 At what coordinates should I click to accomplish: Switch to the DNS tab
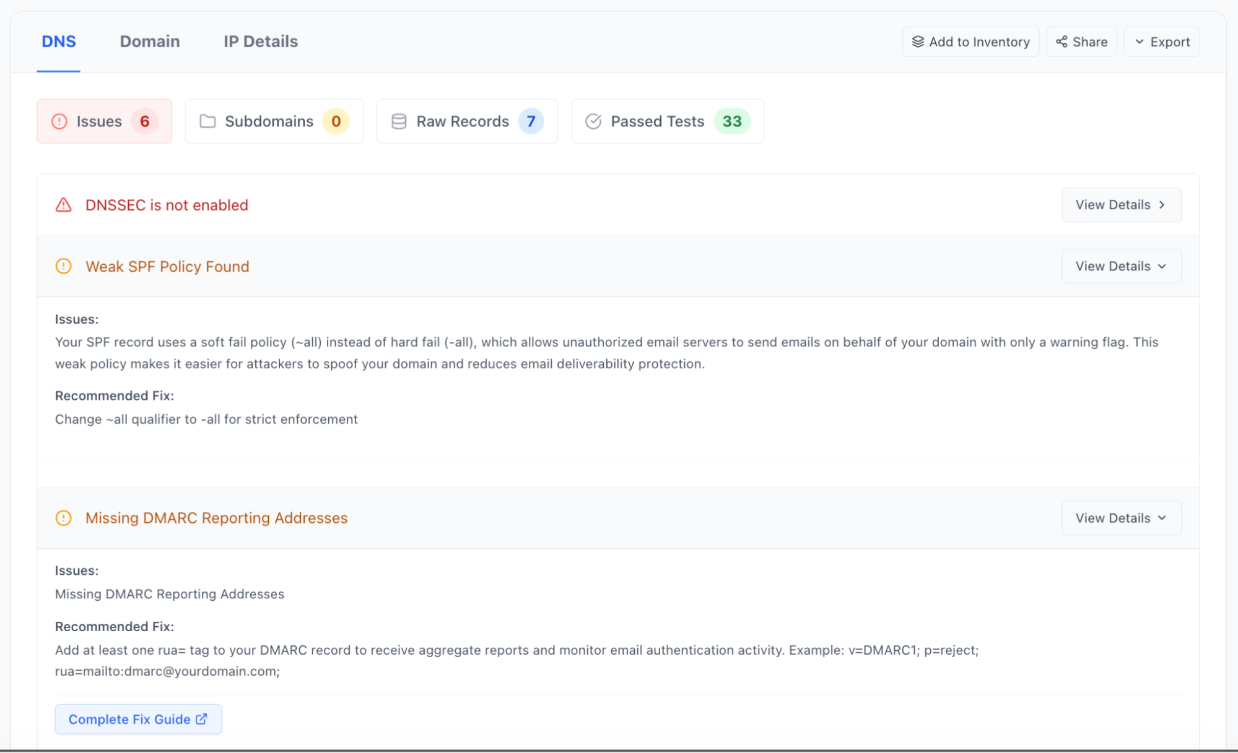[59, 41]
